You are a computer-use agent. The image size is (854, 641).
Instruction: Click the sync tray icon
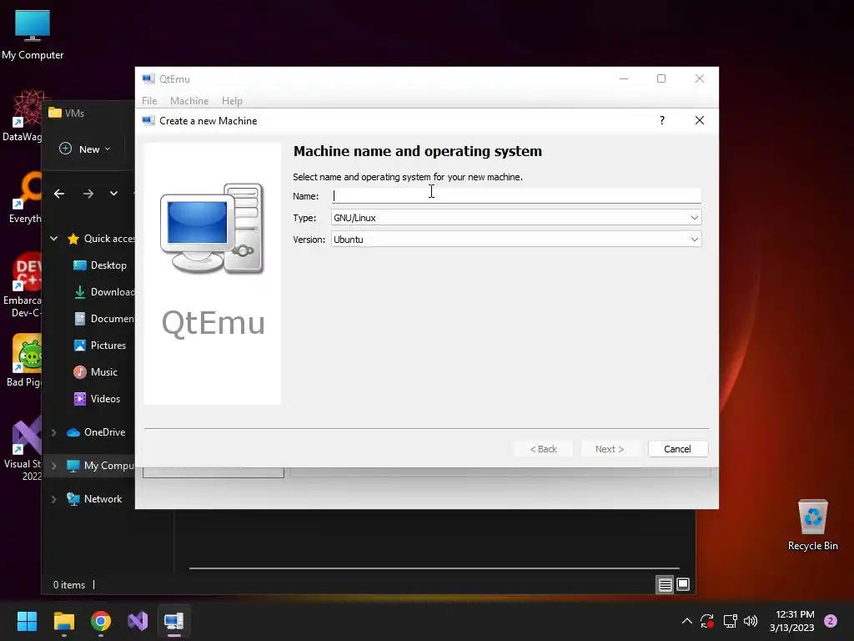tap(707, 621)
